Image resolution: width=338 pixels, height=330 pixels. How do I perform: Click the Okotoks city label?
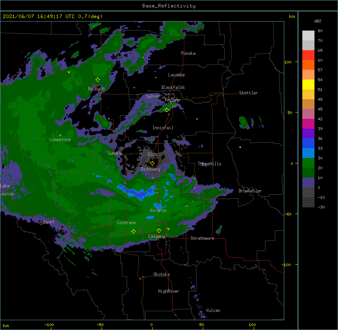tap(162, 274)
